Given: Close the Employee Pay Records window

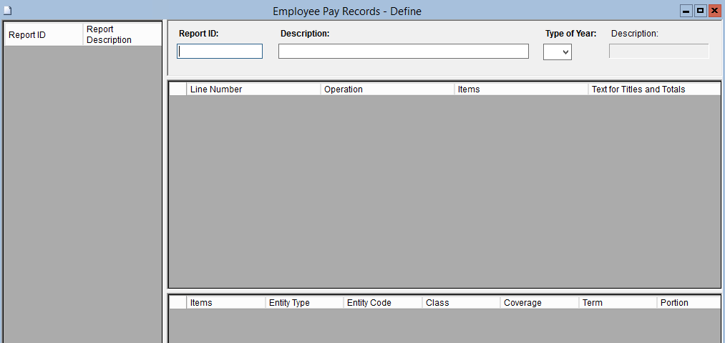Looking at the screenshot, I should tap(714, 11).
